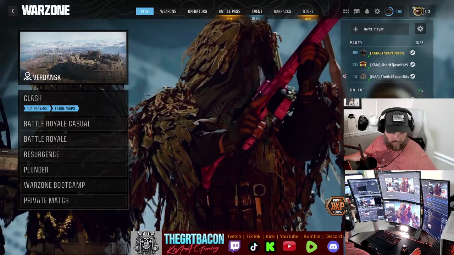Open the headset social channels icon
Image resolution: width=454 pixels, height=255 pixels.
coord(357,11)
